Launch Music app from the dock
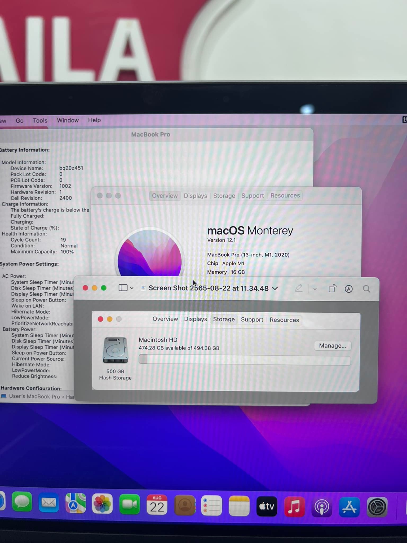The image size is (407, 543). [x=294, y=506]
